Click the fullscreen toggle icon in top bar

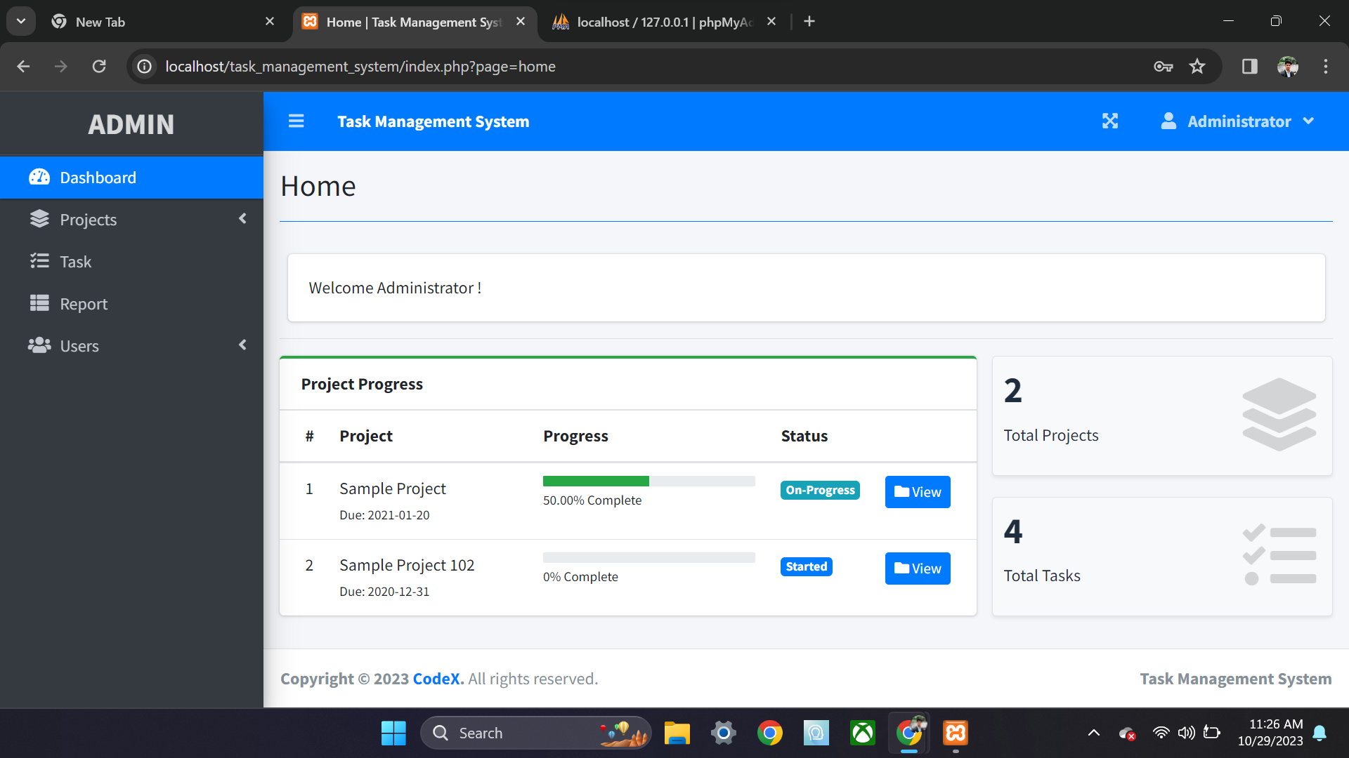pos(1110,121)
